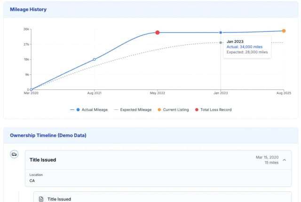Click the document icon beside nested Title Issued
Image resolution: width=301 pixels, height=202 pixels.
(41, 199)
